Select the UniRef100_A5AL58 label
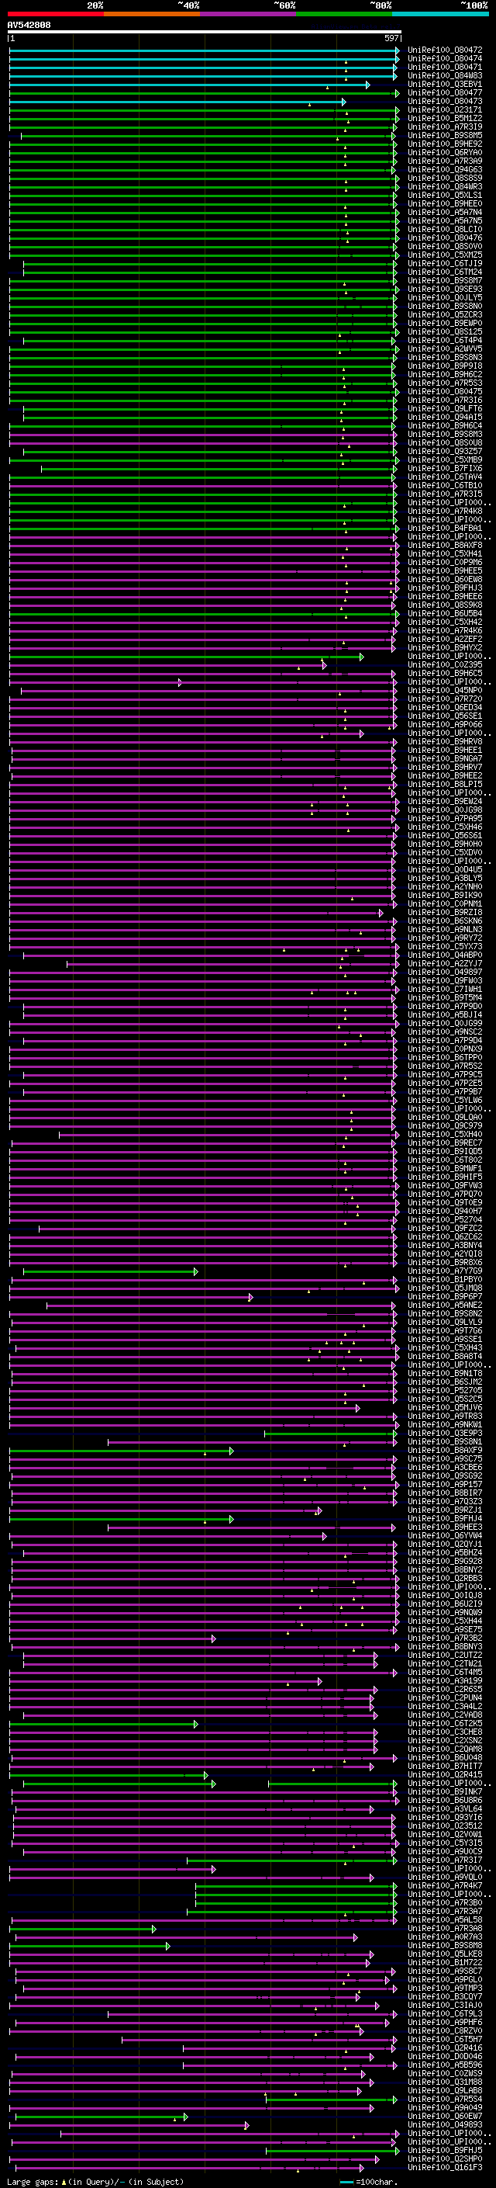This screenshot has height=2188, width=496. tap(445, 1919)
